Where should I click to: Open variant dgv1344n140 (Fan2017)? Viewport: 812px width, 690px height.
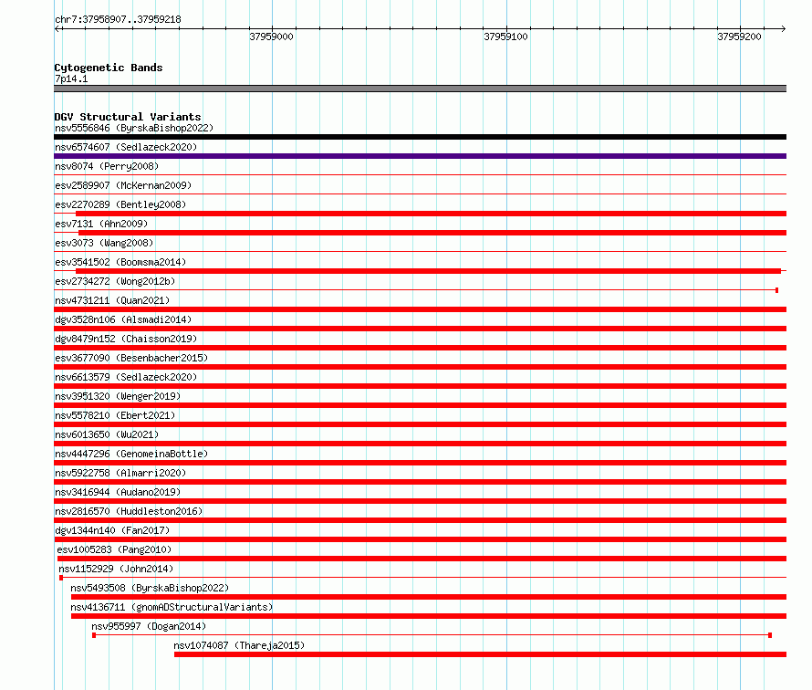pos(112,530)
